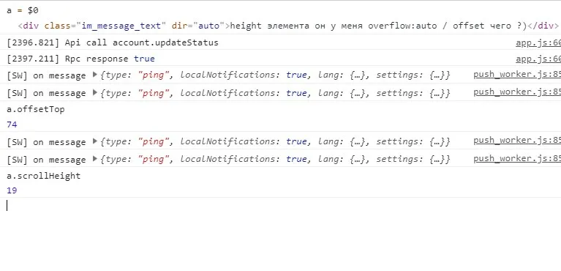Expand the settings object in first ping message
The image size is (561, 271).
413,75
